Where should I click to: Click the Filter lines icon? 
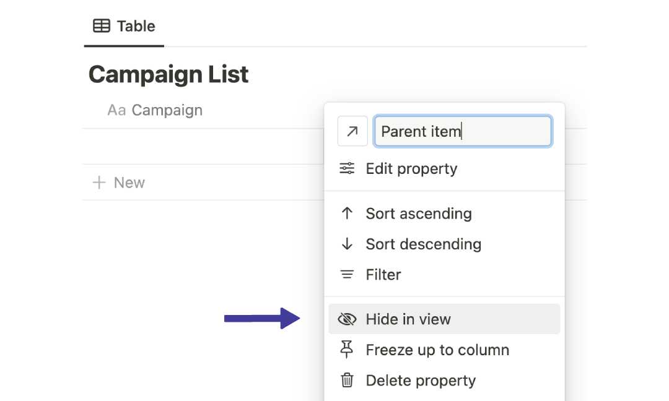[x=348, y=274]
